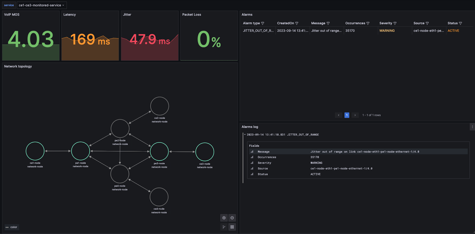Click the ACTIVE status table cell

tap(453, 31)
